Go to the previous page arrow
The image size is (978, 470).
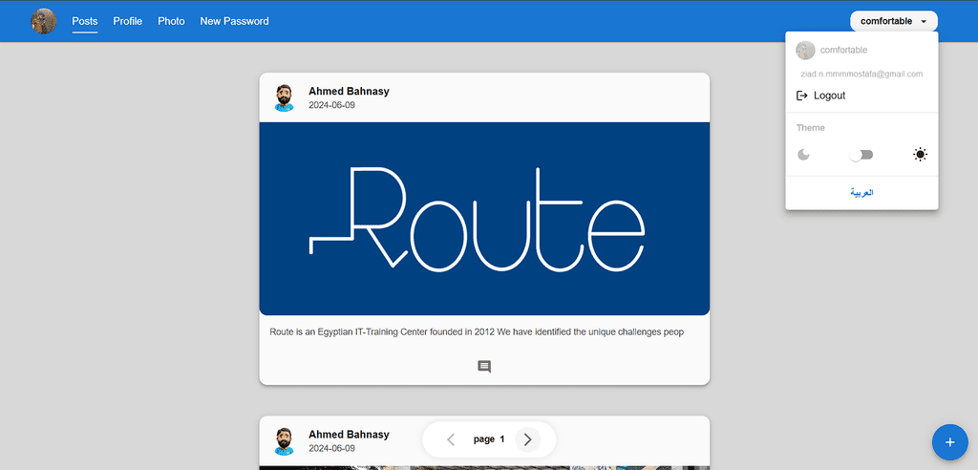point(451,439)
